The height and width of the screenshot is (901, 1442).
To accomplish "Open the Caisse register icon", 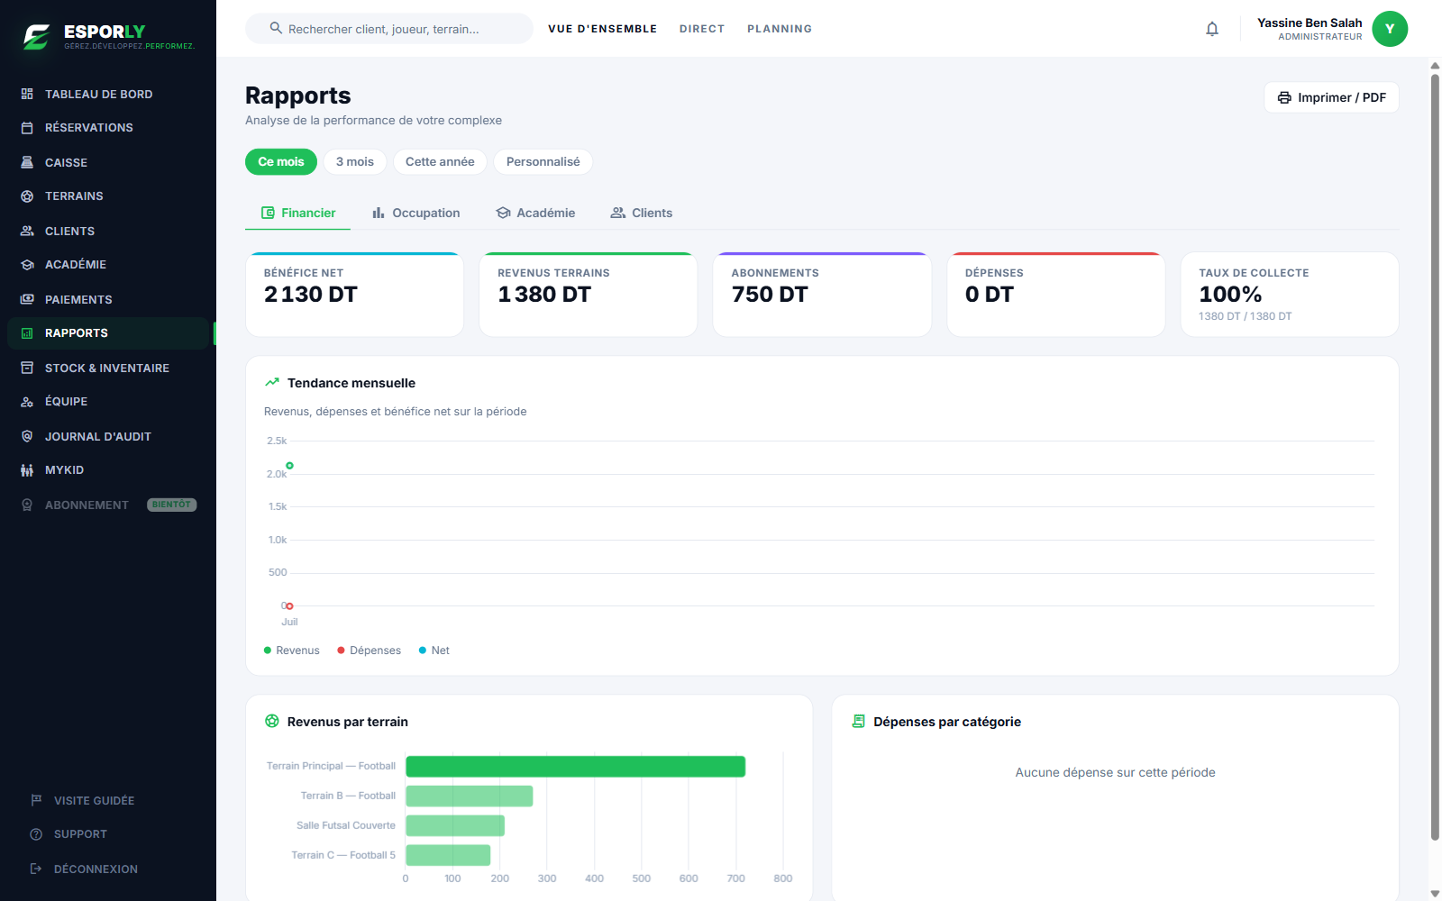I will [27, 162].
